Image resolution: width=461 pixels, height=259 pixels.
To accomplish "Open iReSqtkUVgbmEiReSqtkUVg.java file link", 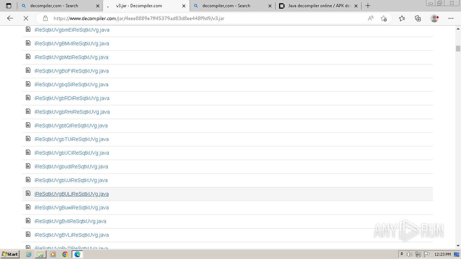I will click(x=72, y=30).
